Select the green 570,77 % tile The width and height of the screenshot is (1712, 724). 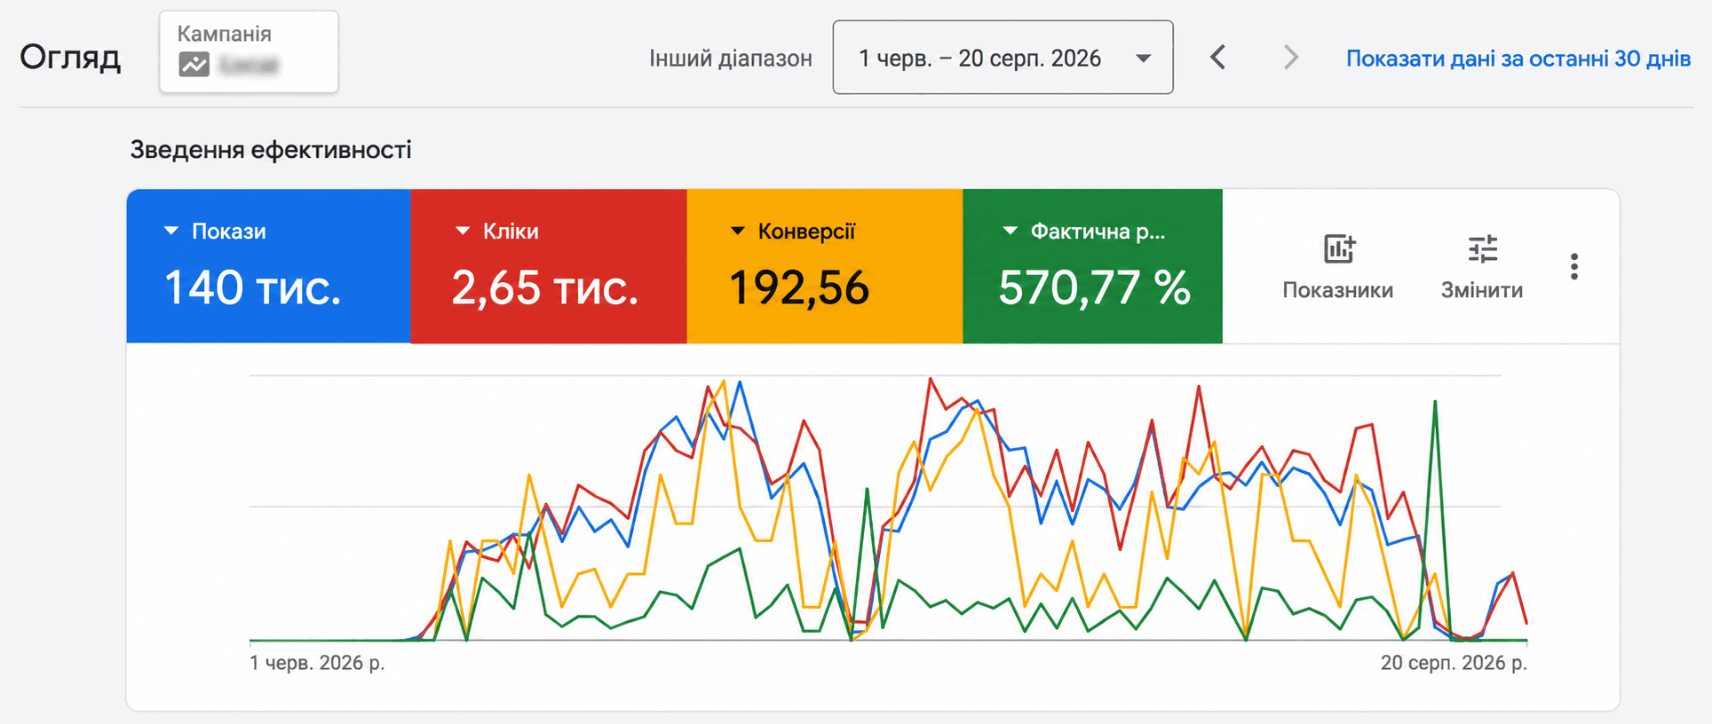(x=1092, y=266)
